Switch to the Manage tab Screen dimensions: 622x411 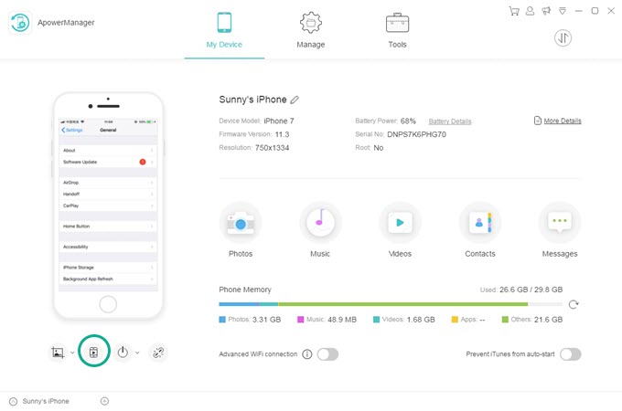click(311, 30)
